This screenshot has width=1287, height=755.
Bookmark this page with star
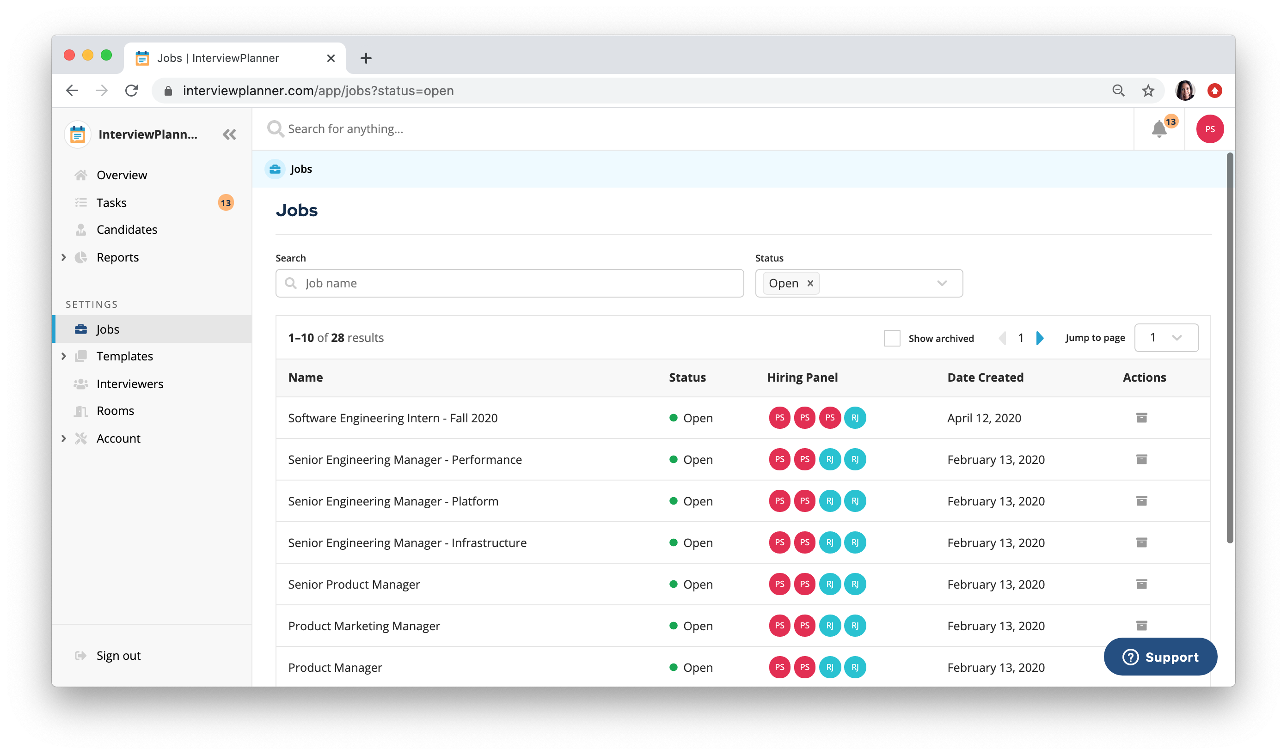pyautogui.click(x=1148, y=91)
